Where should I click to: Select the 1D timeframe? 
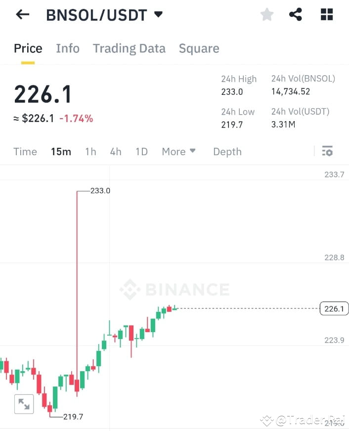tap(141, 152)
